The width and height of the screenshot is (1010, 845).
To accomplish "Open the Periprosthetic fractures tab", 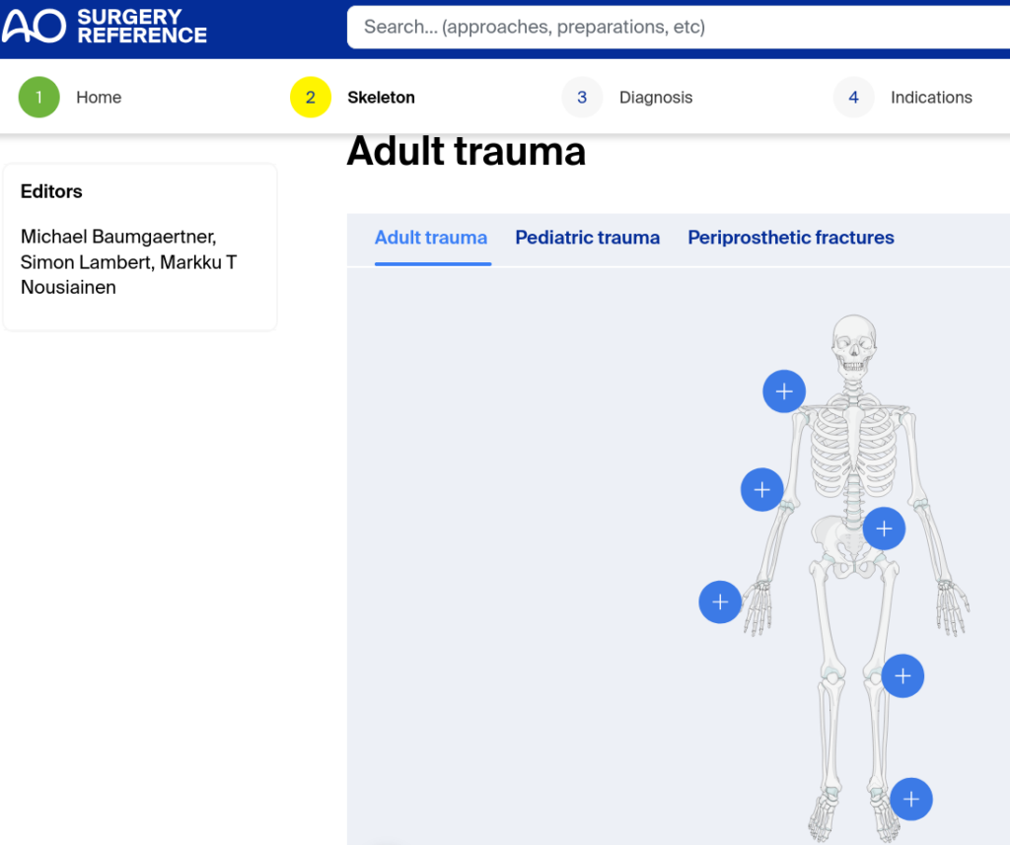I will pos(790,238).
